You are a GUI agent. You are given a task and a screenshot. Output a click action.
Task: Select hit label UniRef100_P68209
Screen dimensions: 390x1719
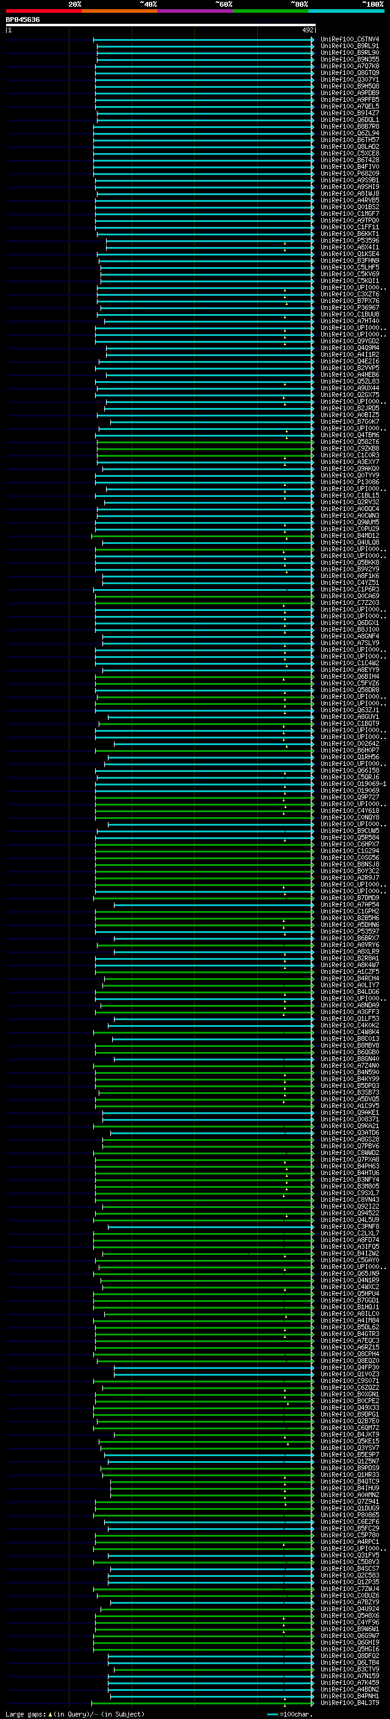coord(350,174)
